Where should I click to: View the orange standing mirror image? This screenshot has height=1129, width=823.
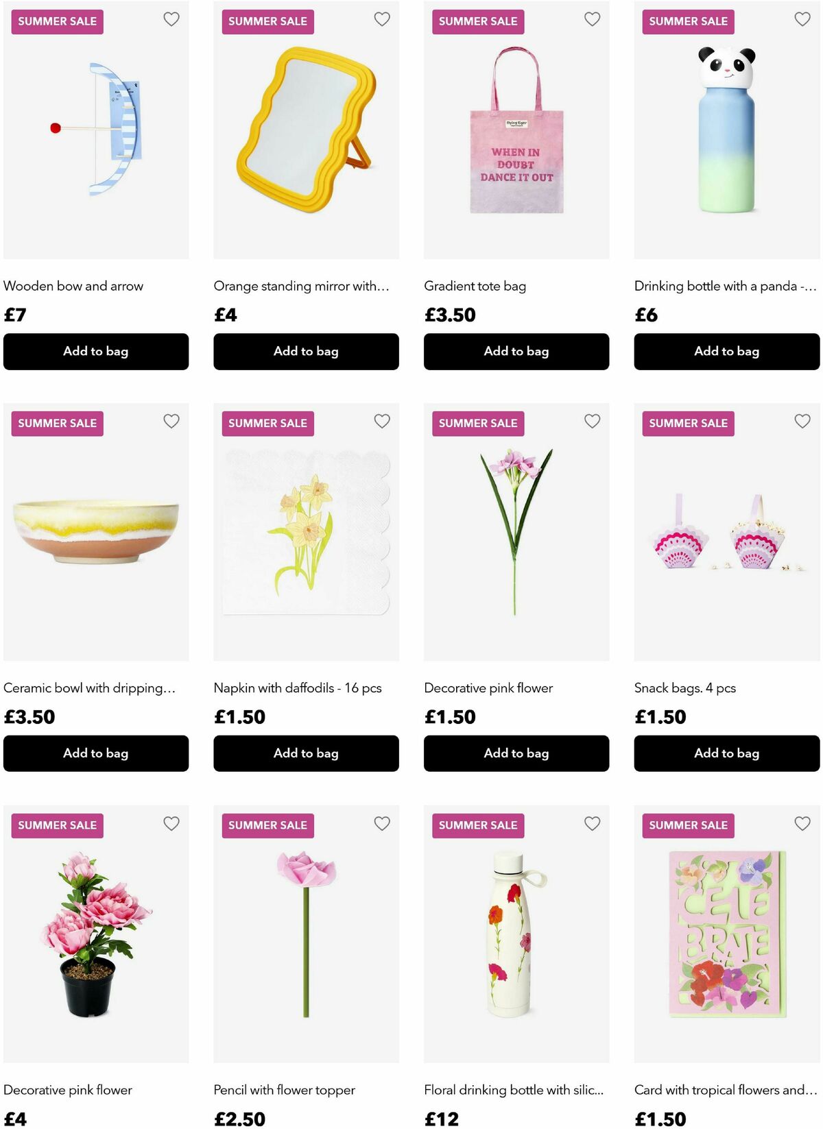click(x=306, y=130)
